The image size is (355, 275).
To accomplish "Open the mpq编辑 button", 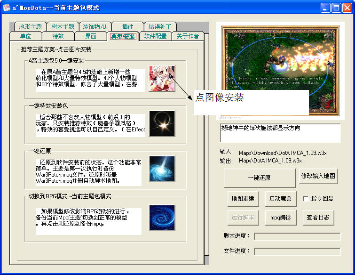I will [281, 218].
